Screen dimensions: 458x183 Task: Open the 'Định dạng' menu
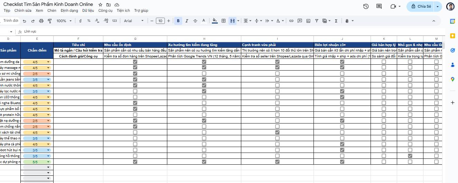click(69, 11)
